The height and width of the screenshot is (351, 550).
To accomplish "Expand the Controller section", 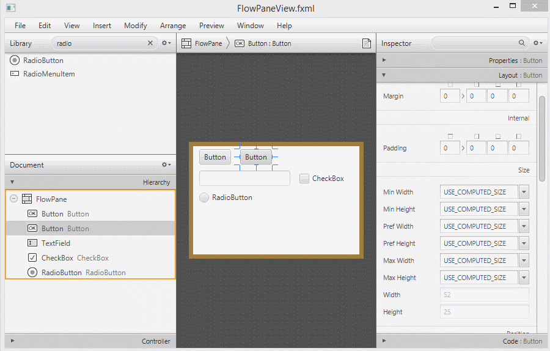I will pos(12,341).
